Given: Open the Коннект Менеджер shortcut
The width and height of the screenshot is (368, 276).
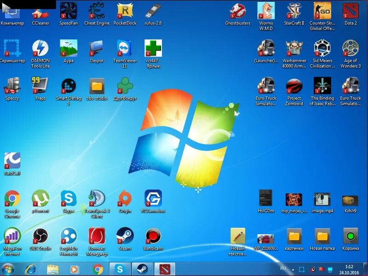Looking at the screenshot, I should tap(97, 241).
